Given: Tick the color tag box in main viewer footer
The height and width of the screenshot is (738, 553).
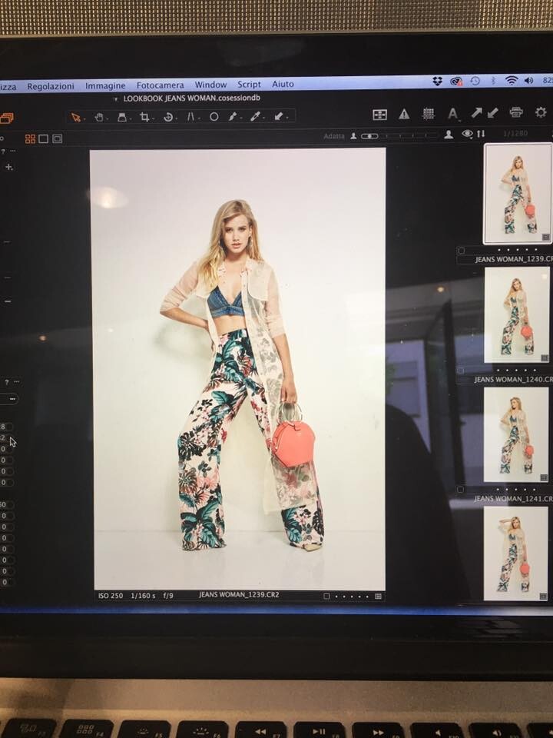Looking at the screenshot, I should coord(326,596).
